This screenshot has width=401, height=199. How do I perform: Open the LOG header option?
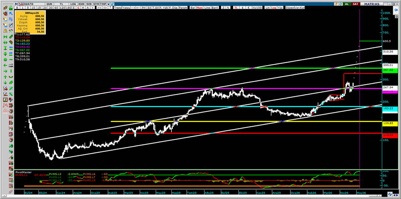tap(73, 4)
